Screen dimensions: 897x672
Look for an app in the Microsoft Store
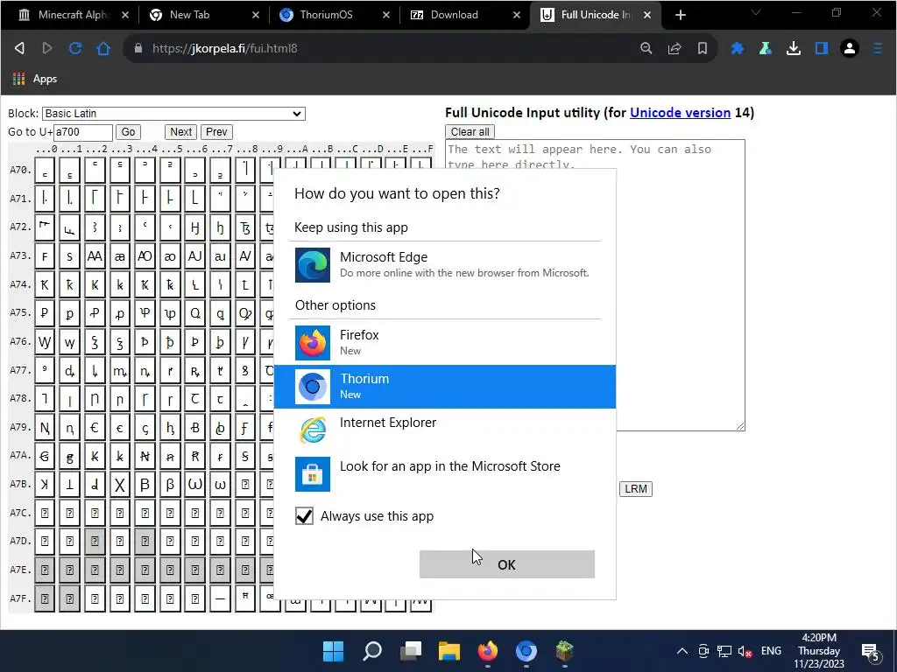click(445, 473)
